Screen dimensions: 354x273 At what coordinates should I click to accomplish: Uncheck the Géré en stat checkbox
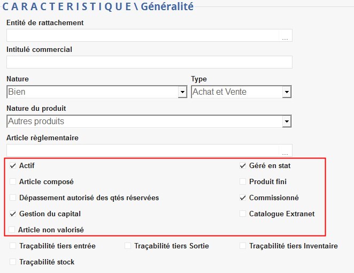pyautogui.click(x=243, y=166)
